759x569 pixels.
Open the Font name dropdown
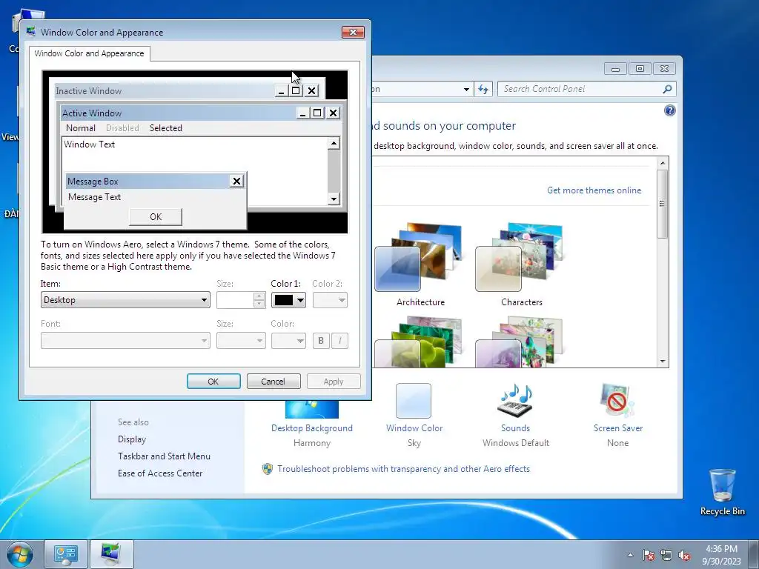coord(125,341)
